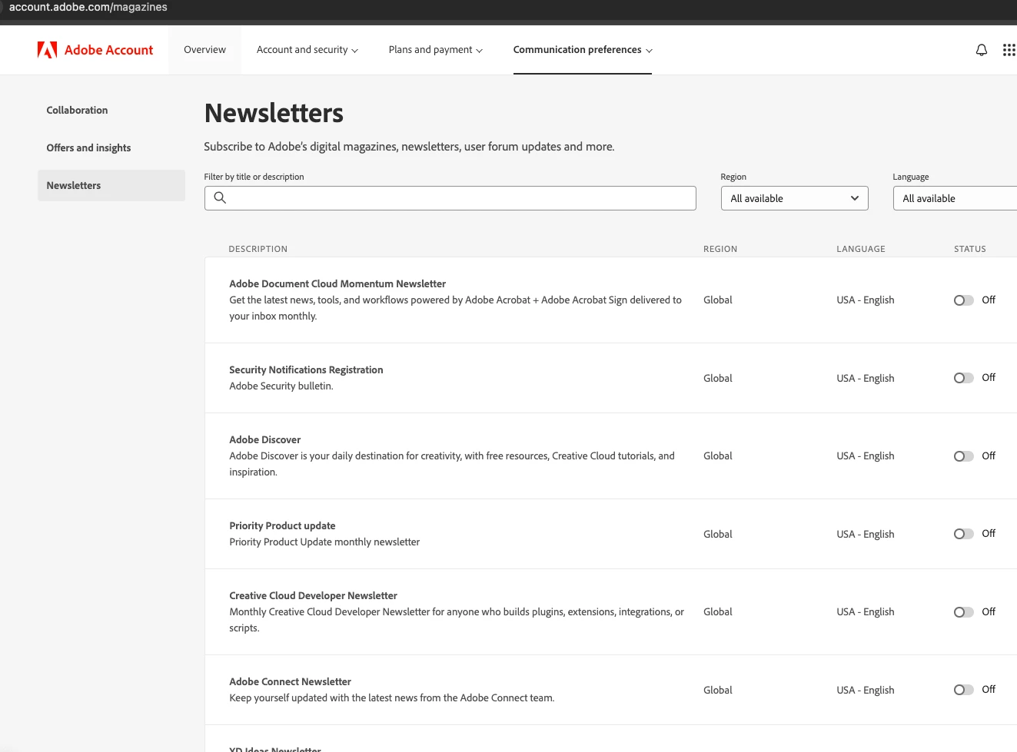
Task: Click Security Notifications Registration title
Action: [x=306, y=369]
